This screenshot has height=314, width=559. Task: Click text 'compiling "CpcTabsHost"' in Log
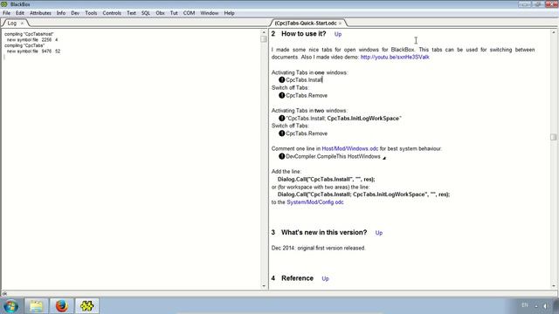tap(29, 34)
